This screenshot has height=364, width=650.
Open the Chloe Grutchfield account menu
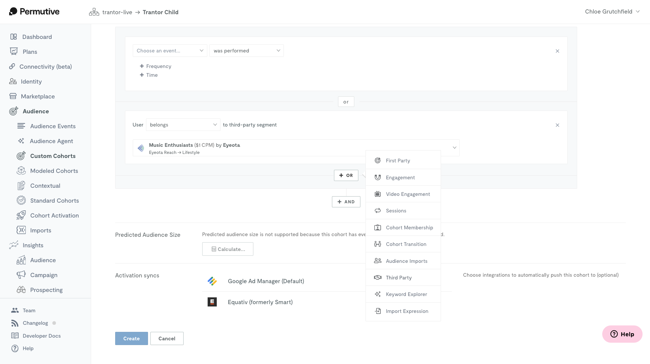click(x=612, y=11)
